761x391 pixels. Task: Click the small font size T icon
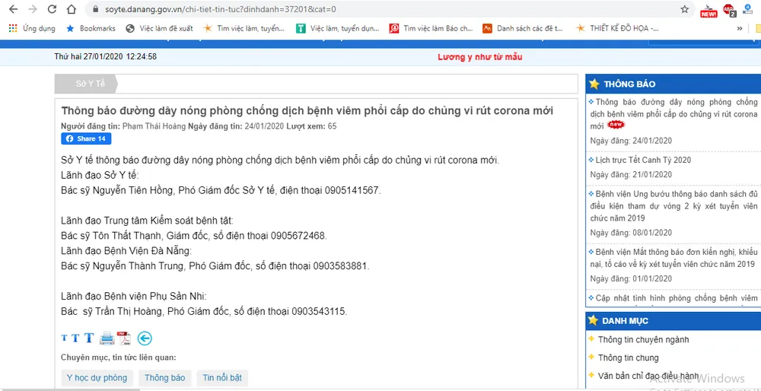point(65,339)
